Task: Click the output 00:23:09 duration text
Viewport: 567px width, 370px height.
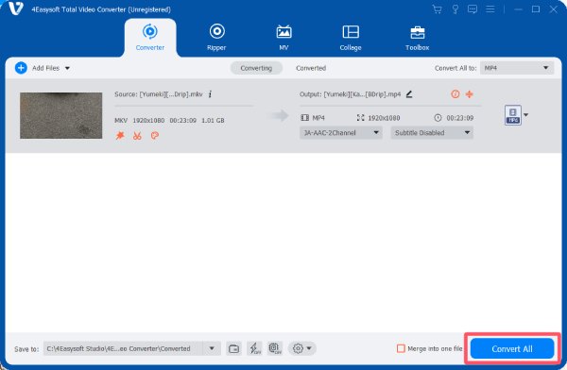Action: (x=460, y=118)
